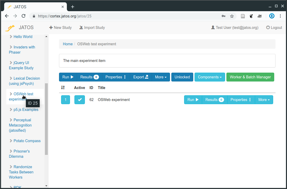Click the 1Password extension icon
287x189 pixels.
(272, 16)
